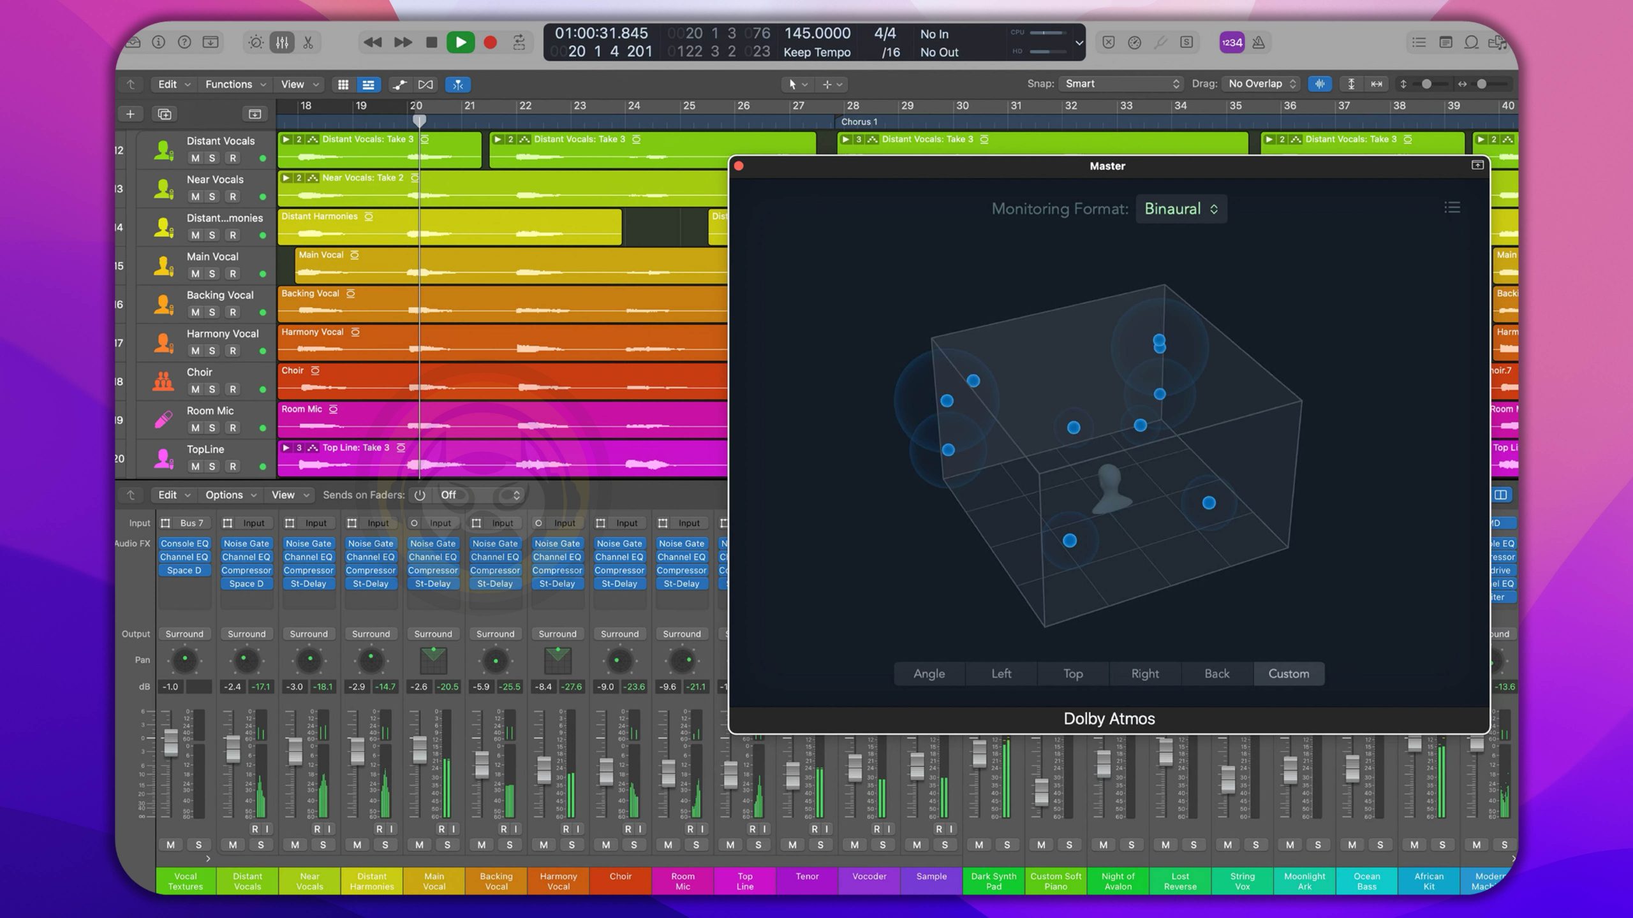
Task: Toggle the Inspector info icon
Action: pos(158,43)
